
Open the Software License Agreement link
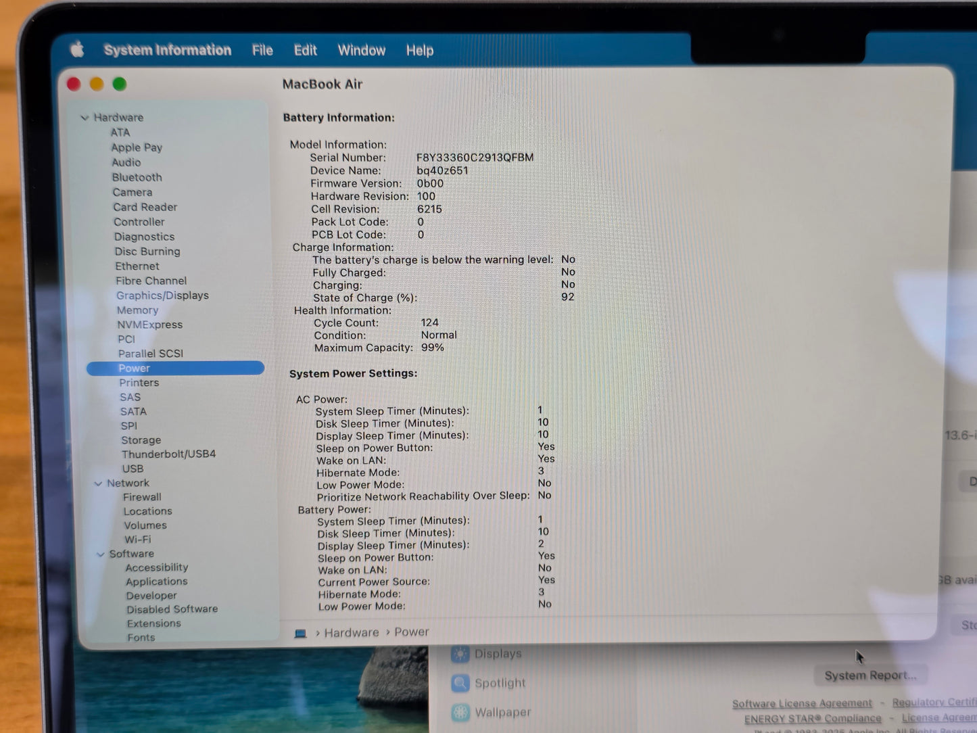coord(802,703)
